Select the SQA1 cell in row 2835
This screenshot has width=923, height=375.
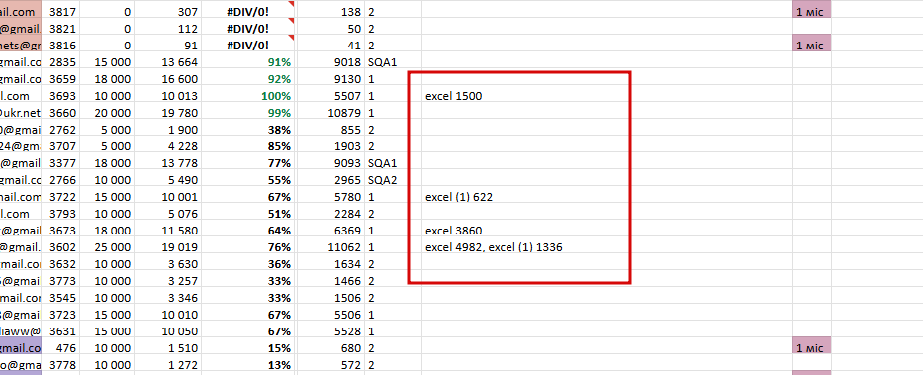(x=393, y=62)
